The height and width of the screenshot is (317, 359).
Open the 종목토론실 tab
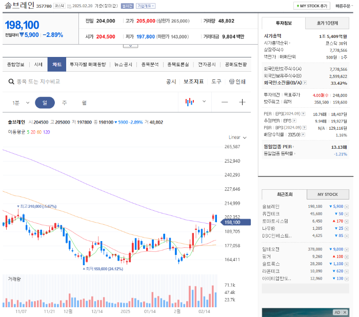tap(178, 65)
